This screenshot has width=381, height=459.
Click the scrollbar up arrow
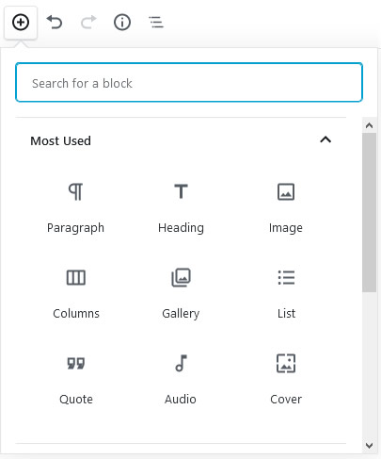369,125
